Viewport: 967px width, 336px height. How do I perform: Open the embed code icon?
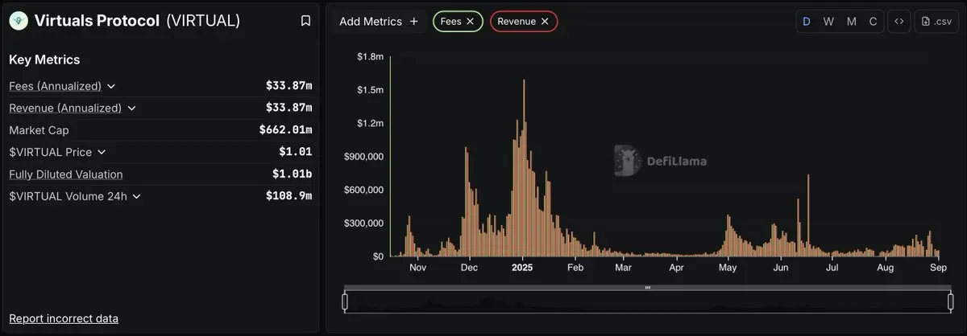pos(899,22)
